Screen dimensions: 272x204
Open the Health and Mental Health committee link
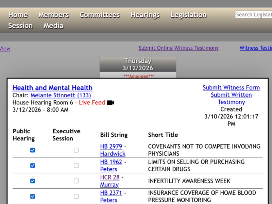[52, 88]
